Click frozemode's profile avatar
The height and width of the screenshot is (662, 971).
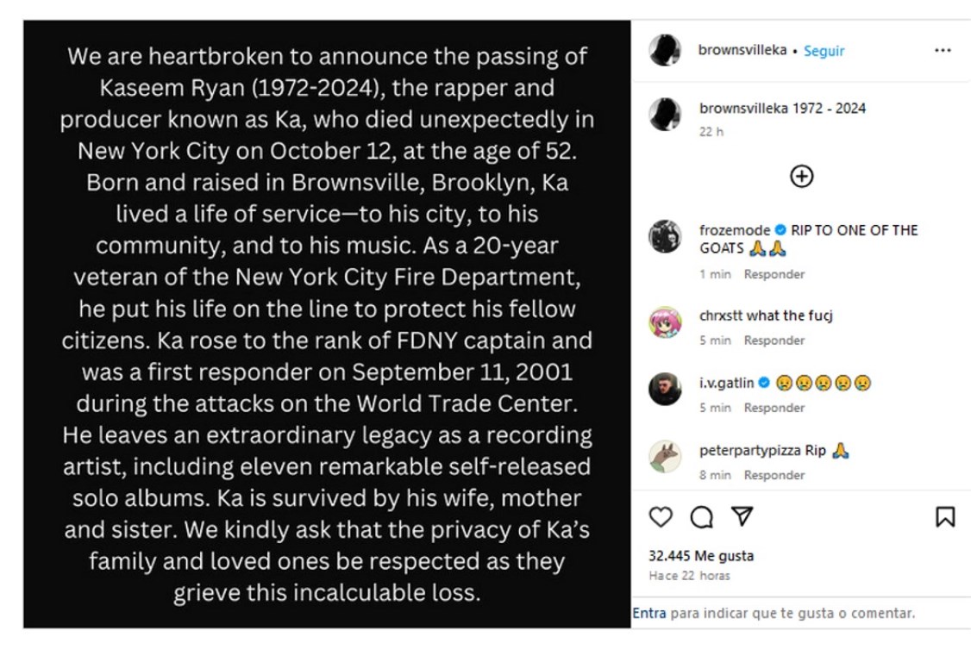pos(665,236)
